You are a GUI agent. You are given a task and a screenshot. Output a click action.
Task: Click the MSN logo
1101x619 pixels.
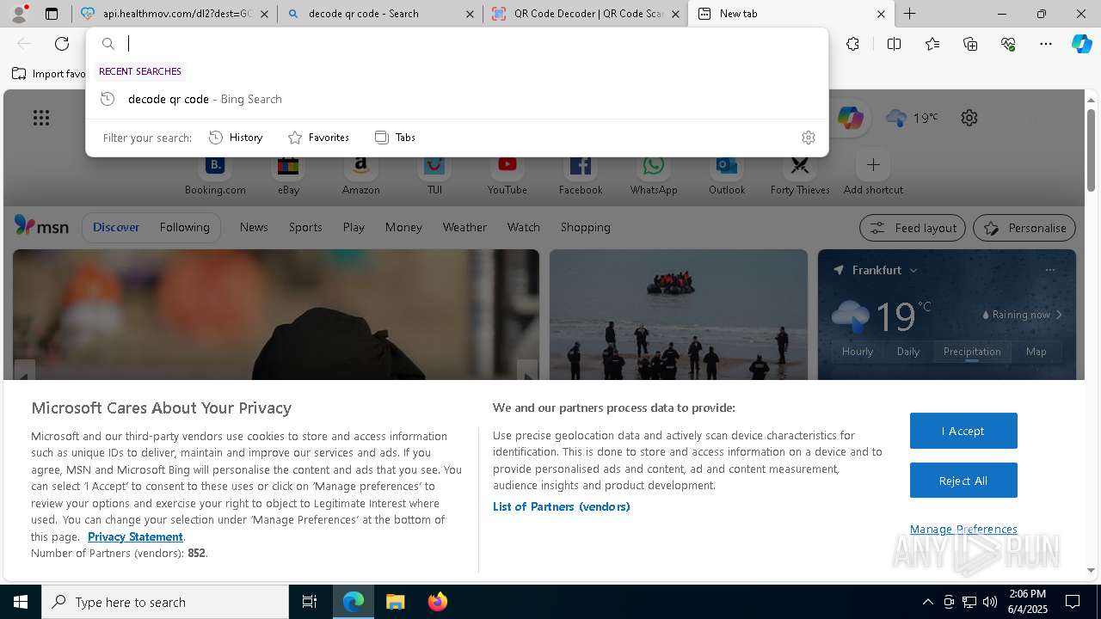[x=41, y=226]
